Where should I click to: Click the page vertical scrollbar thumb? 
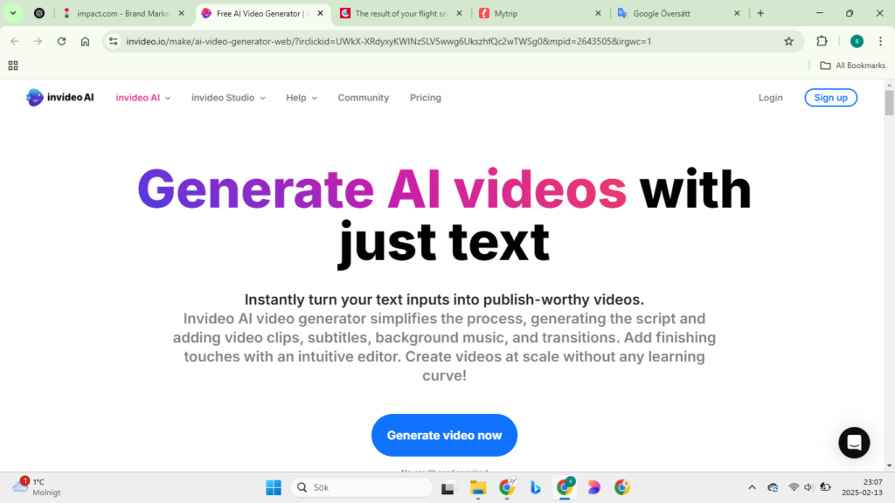click(889, 101)
